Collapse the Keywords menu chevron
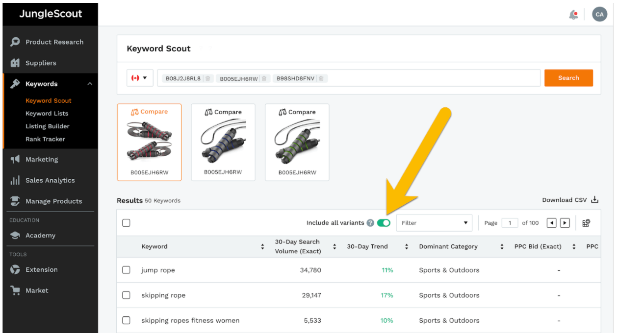Screen dimensions: 618x335 point(90,84)
